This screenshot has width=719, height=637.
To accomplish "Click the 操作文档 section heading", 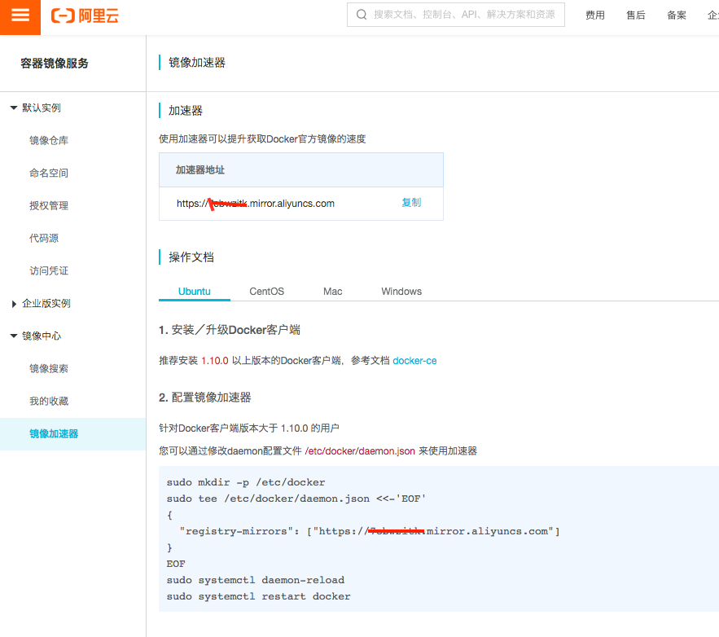I will pyautogui.click(x=191, y=257).
